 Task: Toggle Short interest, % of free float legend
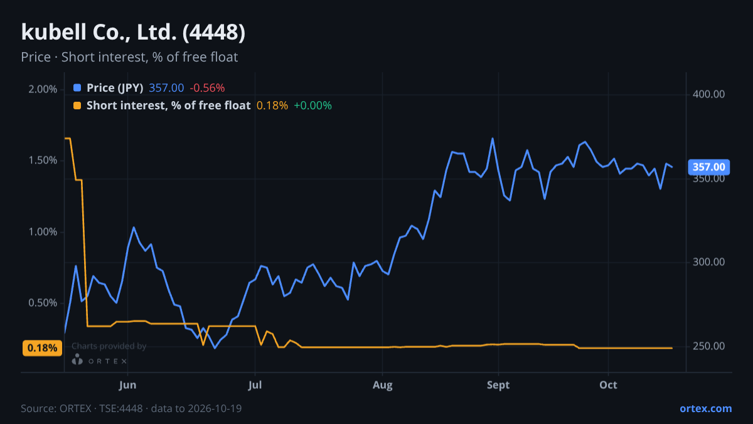tap(168, 106)
